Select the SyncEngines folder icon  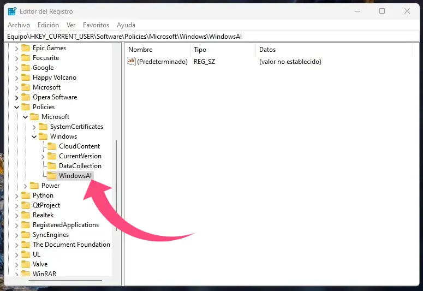pyautogui.click(x=26, y=235)
